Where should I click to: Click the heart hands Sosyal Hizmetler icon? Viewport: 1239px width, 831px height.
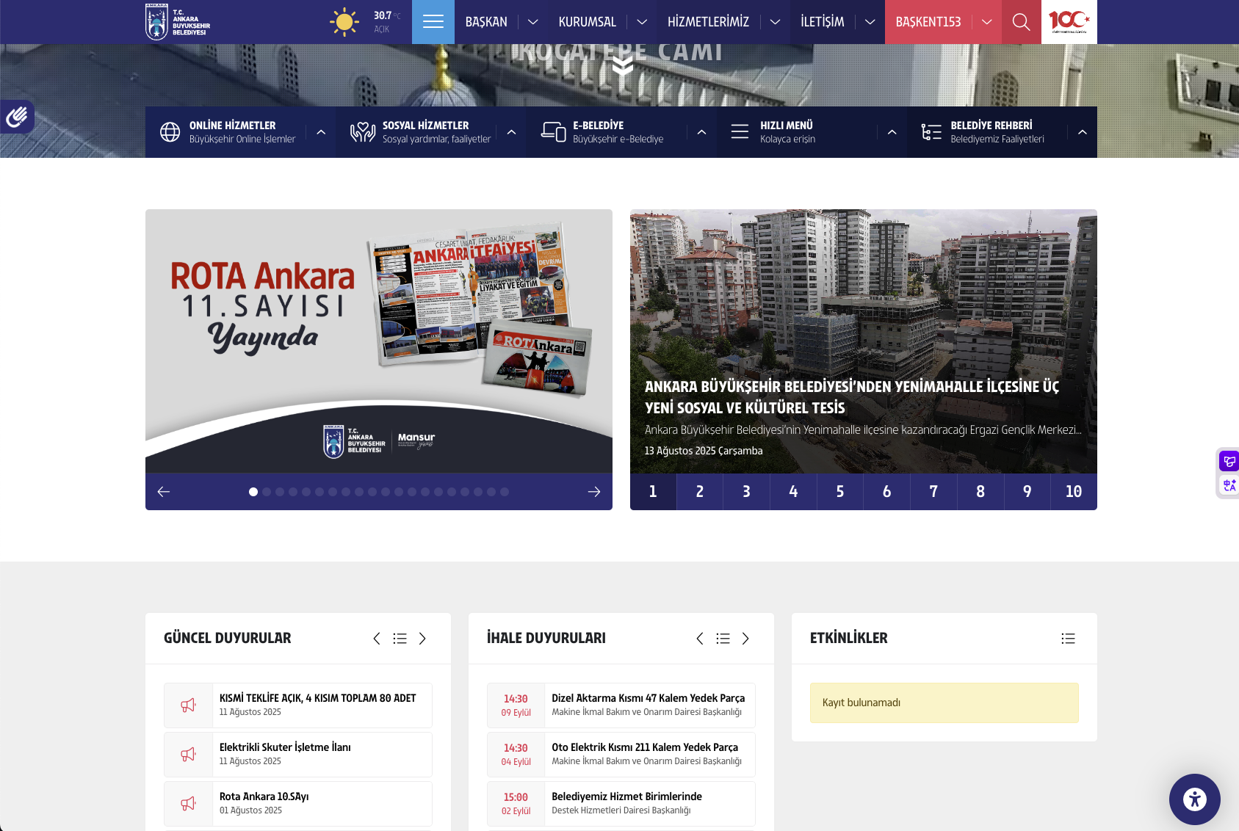pyautogui.click(x=363, y=132)
